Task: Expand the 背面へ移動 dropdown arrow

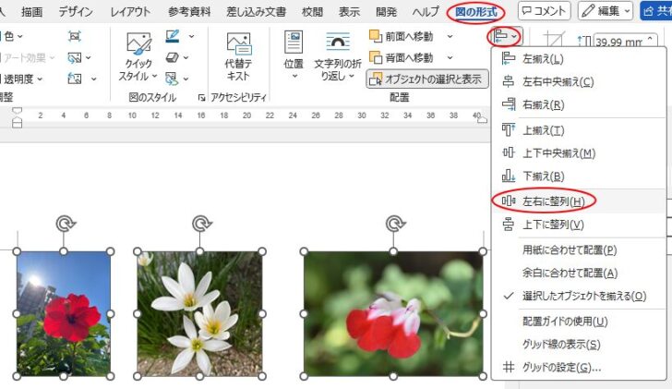Action: point(450,57)
